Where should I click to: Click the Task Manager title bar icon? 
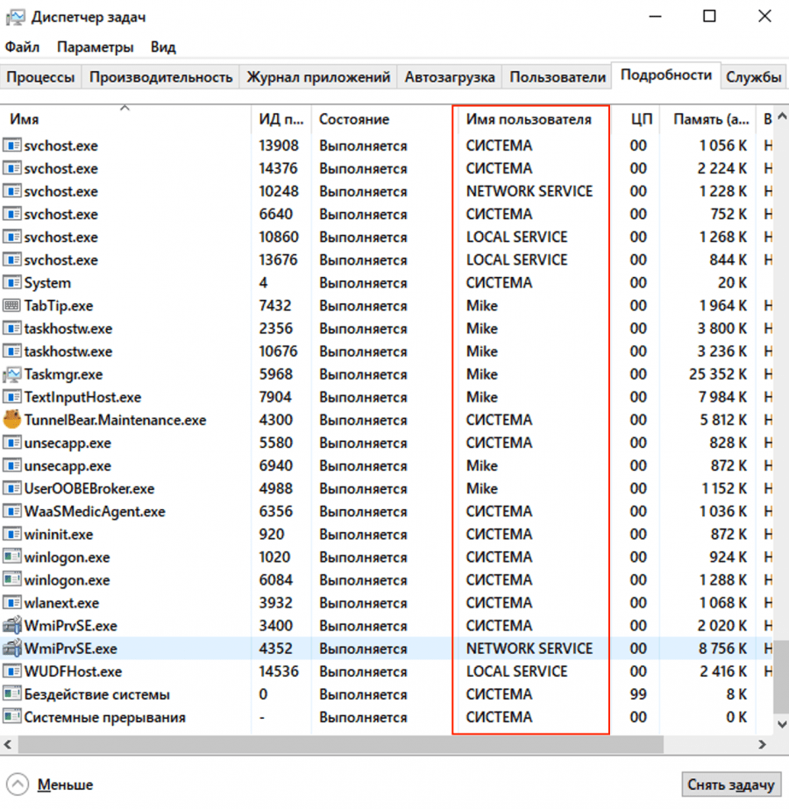click(x=15, y=17)
